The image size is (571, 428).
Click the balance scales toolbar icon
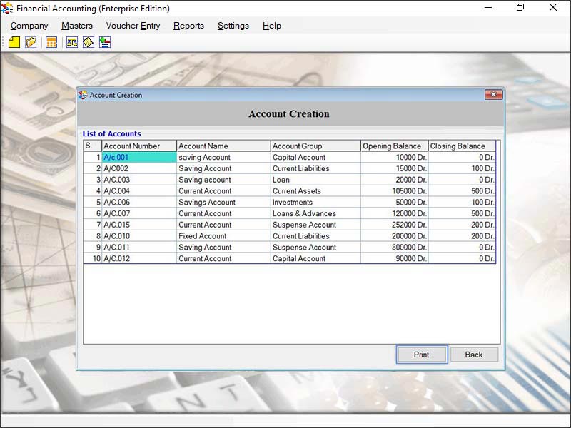(72, 42)
